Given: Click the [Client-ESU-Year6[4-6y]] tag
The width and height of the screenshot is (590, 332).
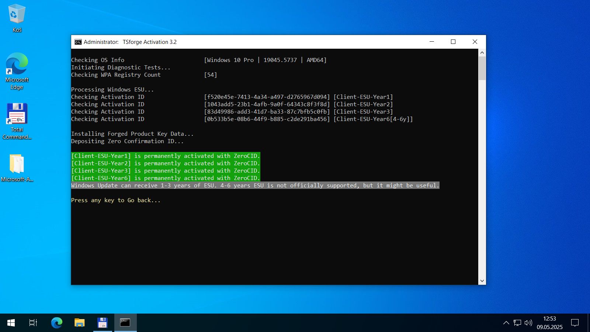Looking at the screenshot, I should 373,119.
